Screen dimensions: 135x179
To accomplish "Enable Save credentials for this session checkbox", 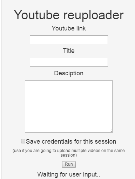I will [x=23, y=141].
